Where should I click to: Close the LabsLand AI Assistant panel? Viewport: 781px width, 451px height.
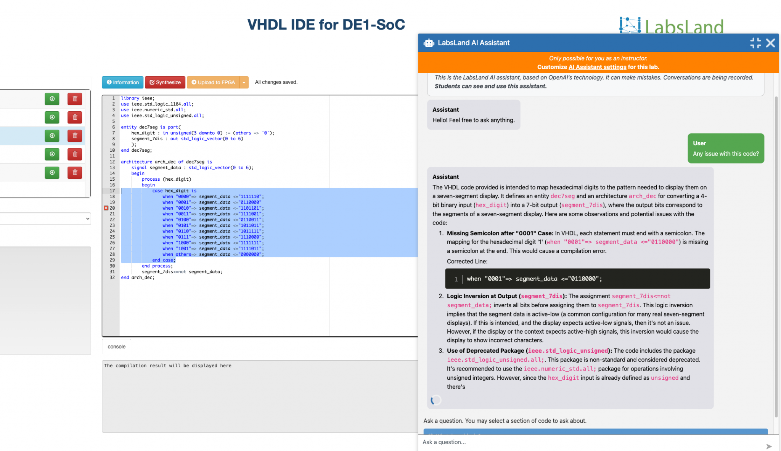[770, 43]
